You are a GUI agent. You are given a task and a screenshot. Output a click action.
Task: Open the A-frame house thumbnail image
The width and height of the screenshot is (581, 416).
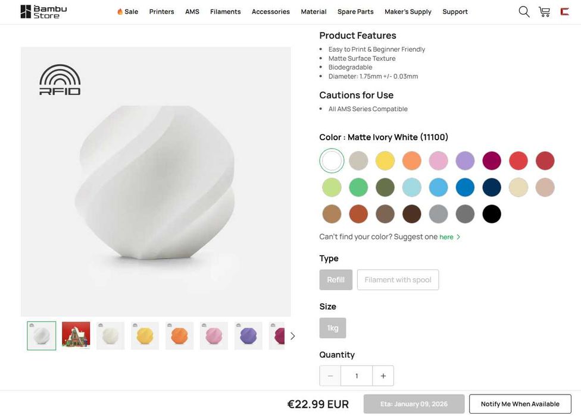click(x=76, y=336)
